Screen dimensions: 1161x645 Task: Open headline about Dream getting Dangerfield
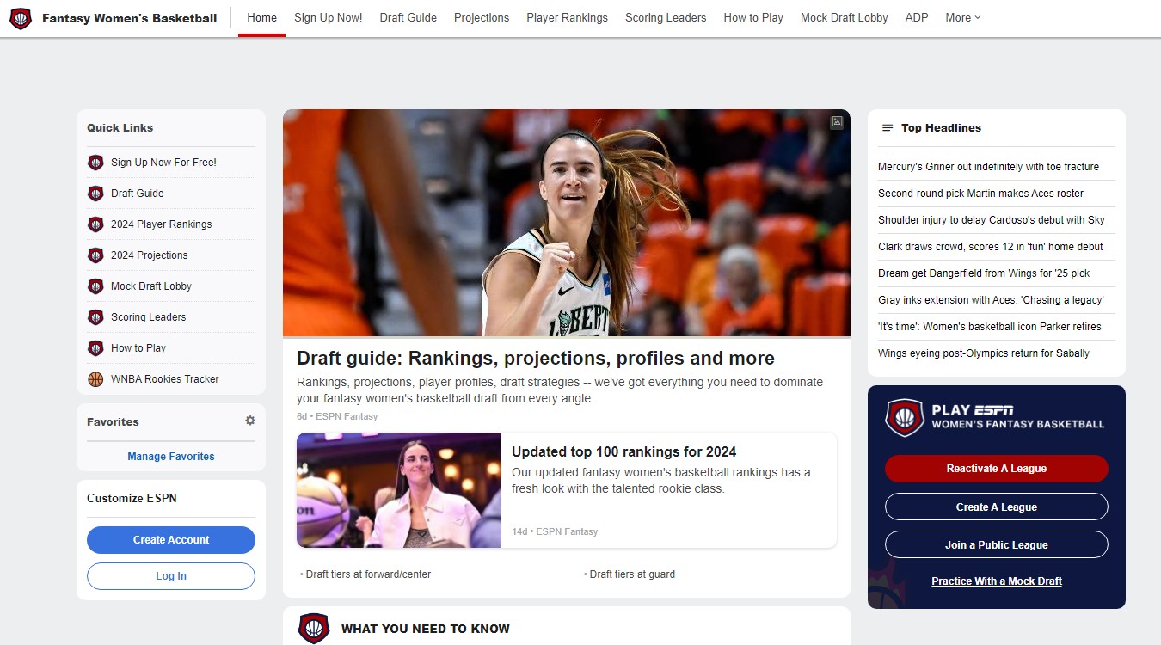[x=984, y=273]
